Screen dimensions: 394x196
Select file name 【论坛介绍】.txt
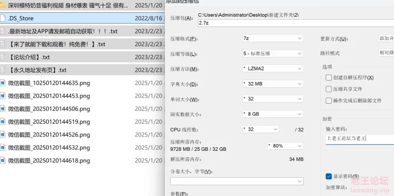29,57
